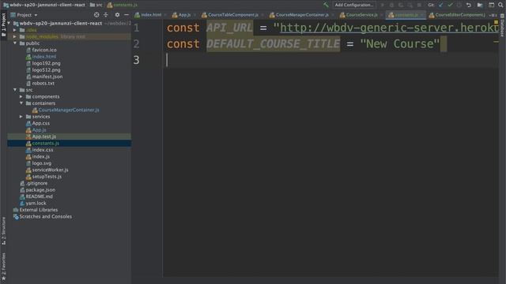Click the collapse all icon in Project panel

pos(106,15)
